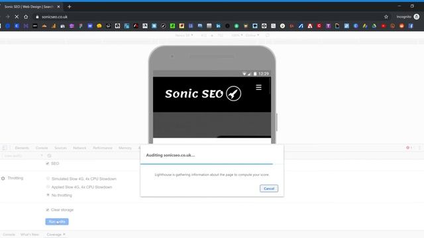This screenshot has height=238, width=424.
Task: Open the blue slanted A bookmark icon
Action: (301, 26)
